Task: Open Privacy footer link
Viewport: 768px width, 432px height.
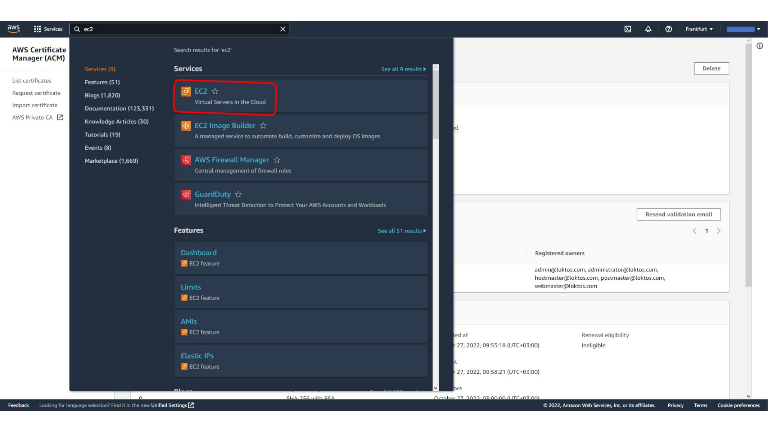Action: pos(676,405)
